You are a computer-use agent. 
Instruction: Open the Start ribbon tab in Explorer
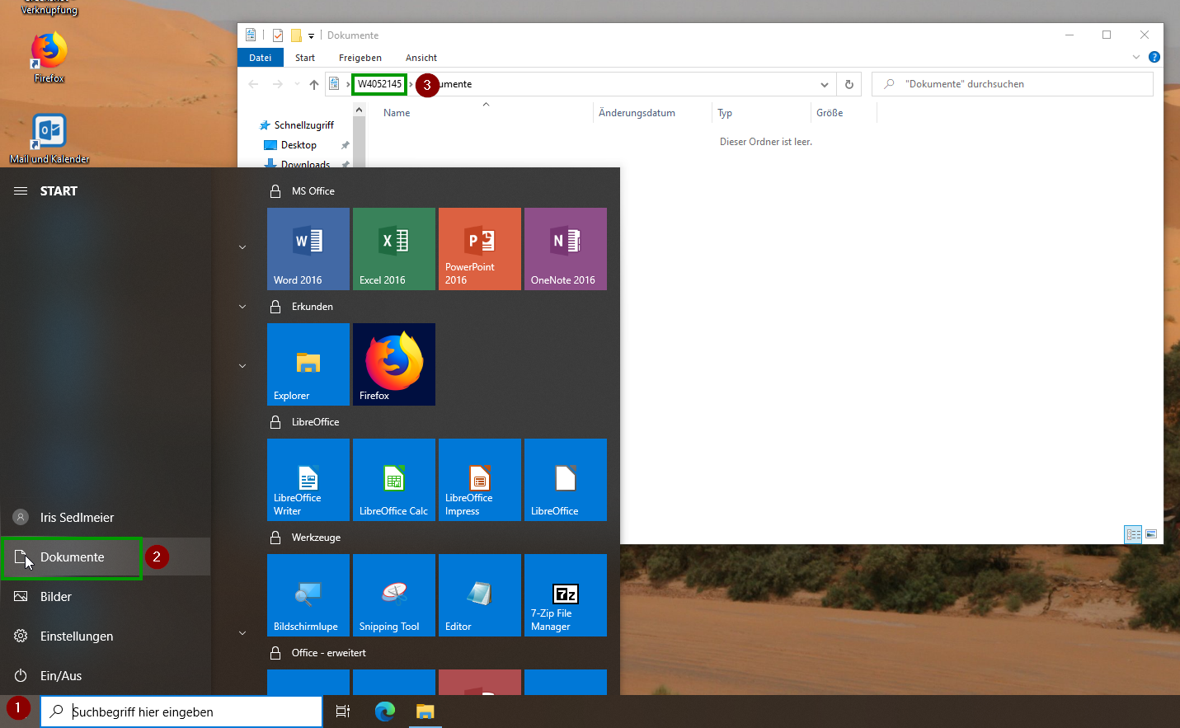(305, 58)
